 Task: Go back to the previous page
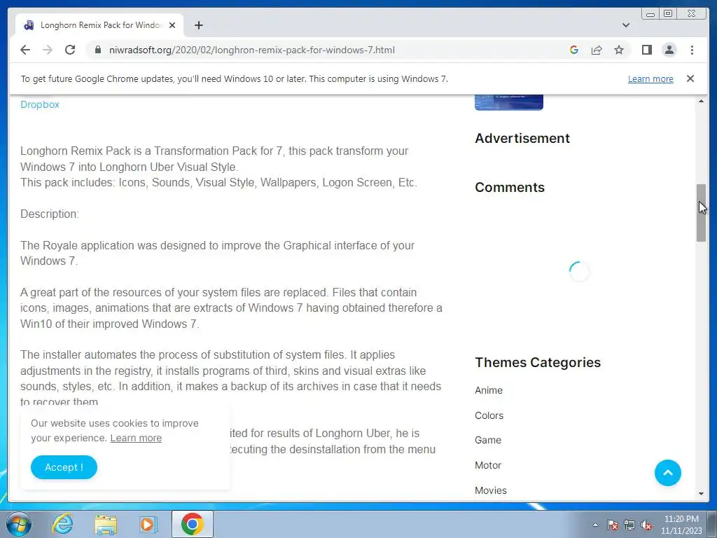coord(25,50)
